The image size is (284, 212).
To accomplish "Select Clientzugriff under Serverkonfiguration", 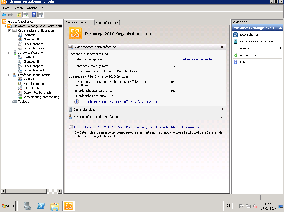I will pos(31,62).
